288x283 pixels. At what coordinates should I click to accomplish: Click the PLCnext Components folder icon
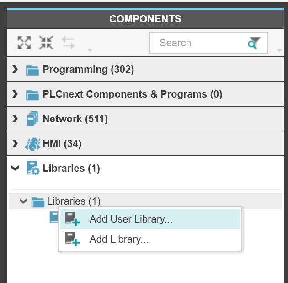click(x=32, y=95)
